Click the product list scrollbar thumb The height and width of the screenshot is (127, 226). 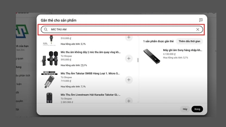pyautogui.click(x=138, y=60)
